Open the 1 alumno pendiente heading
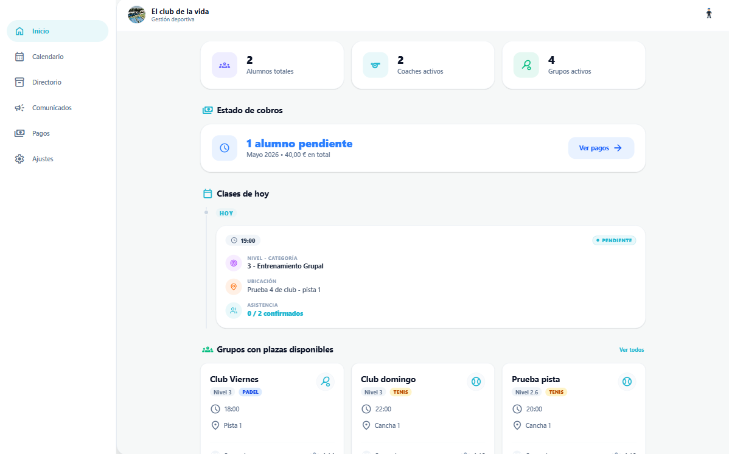Screen dimensions: 729x454 [x=299, y=144]
